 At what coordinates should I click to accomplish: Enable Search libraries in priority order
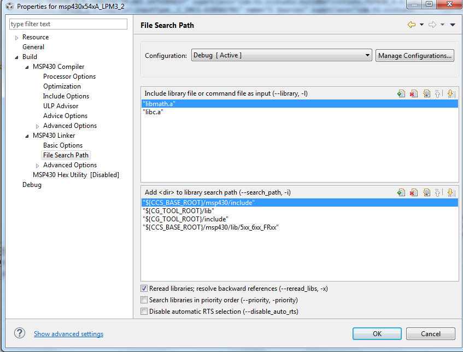[x=144, y=300]
